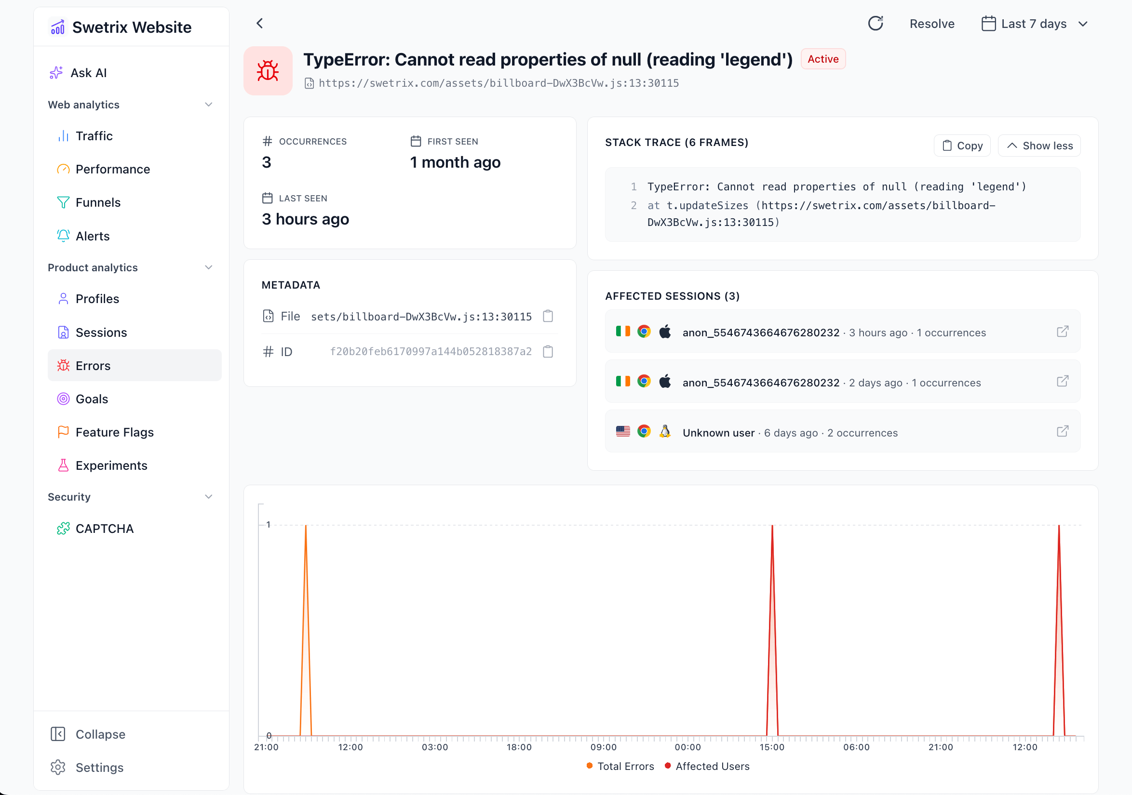Copy the File metadata value
This screenshot has width=1132, height=795.
(548, 316)
